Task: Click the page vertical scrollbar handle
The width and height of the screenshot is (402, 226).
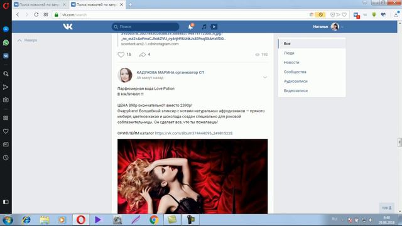Action: pos(399,142)
